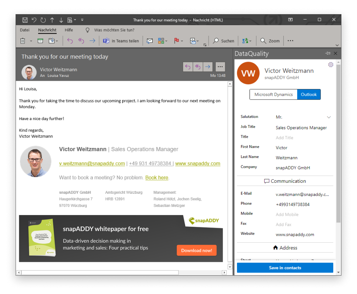
Task: Open snapADDY DataQuality settings gear
Action: (330, 64)
